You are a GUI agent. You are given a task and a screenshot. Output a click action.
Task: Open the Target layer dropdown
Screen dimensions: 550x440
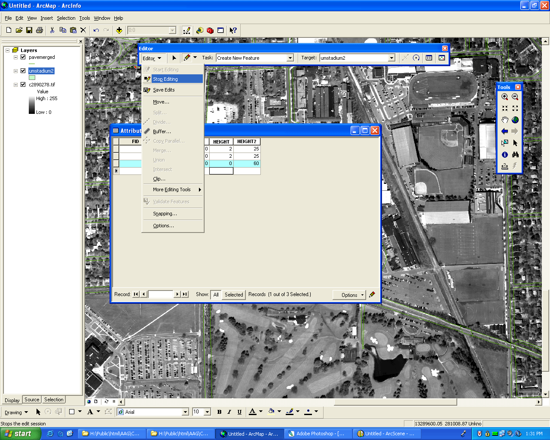[x=391, y=58]
